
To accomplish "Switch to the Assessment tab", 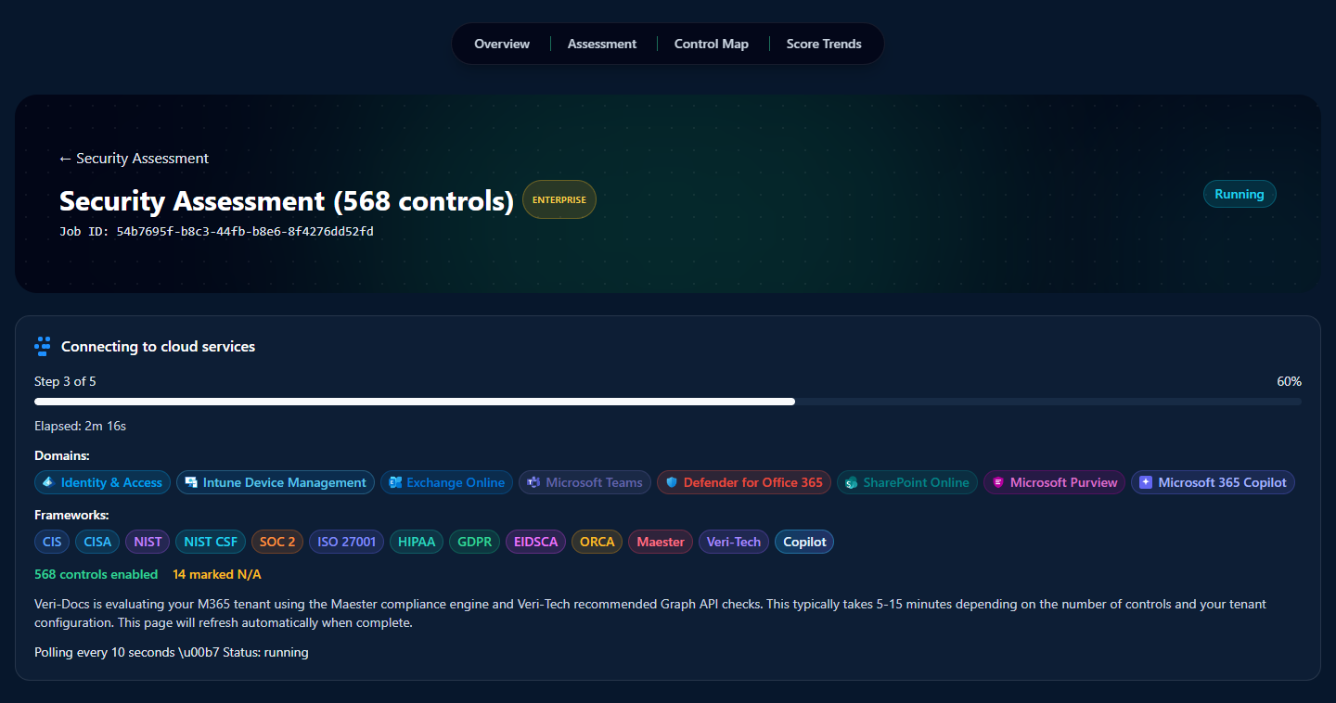I will point(602,44).
